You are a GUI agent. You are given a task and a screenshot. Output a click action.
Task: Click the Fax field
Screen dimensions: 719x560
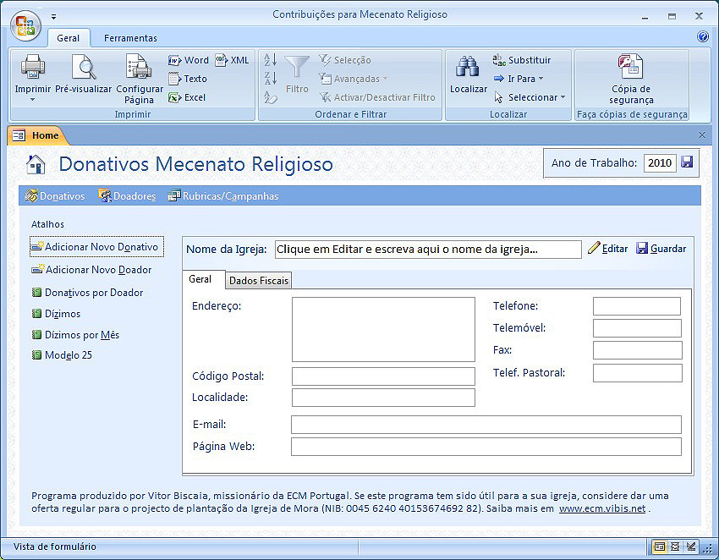(638, 350)
